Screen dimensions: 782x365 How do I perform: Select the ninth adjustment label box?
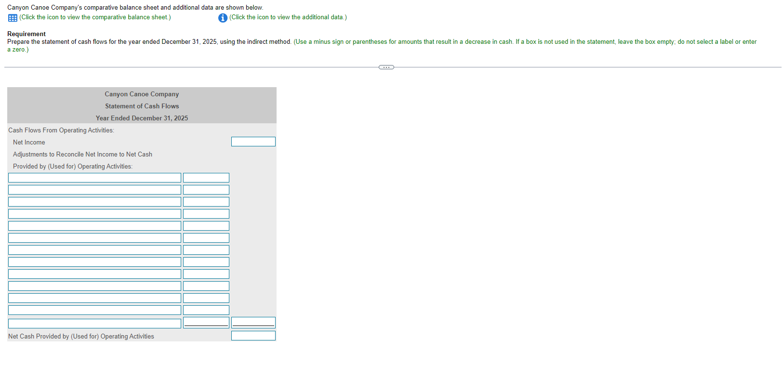point(94,274)
